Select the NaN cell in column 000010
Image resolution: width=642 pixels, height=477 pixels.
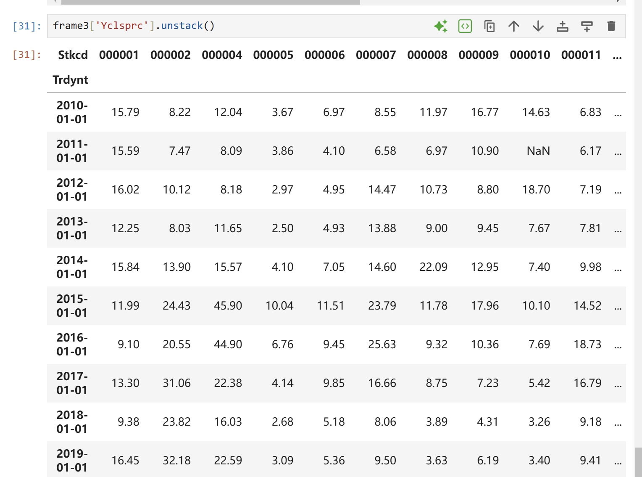538,151
